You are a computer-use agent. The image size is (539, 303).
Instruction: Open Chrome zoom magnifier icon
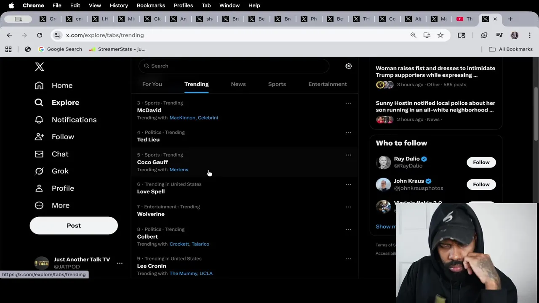coord(414,35)
